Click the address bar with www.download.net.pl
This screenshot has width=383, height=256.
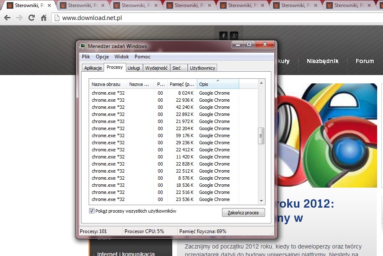(x=217, y=18)
